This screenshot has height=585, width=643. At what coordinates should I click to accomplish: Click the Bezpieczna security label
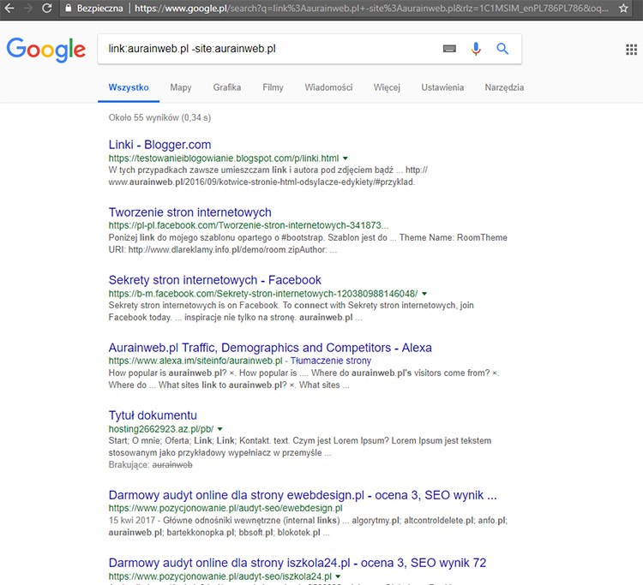(99, 9)
